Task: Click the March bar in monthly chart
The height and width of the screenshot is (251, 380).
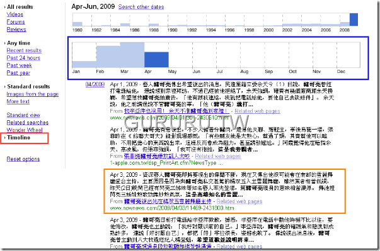Action: [x=132, y=55]
